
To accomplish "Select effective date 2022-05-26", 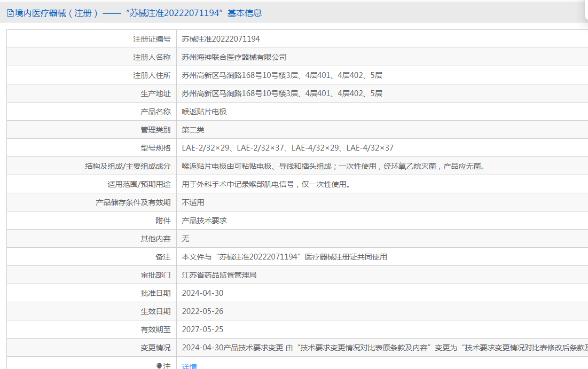I will click(x=202, y=311).
